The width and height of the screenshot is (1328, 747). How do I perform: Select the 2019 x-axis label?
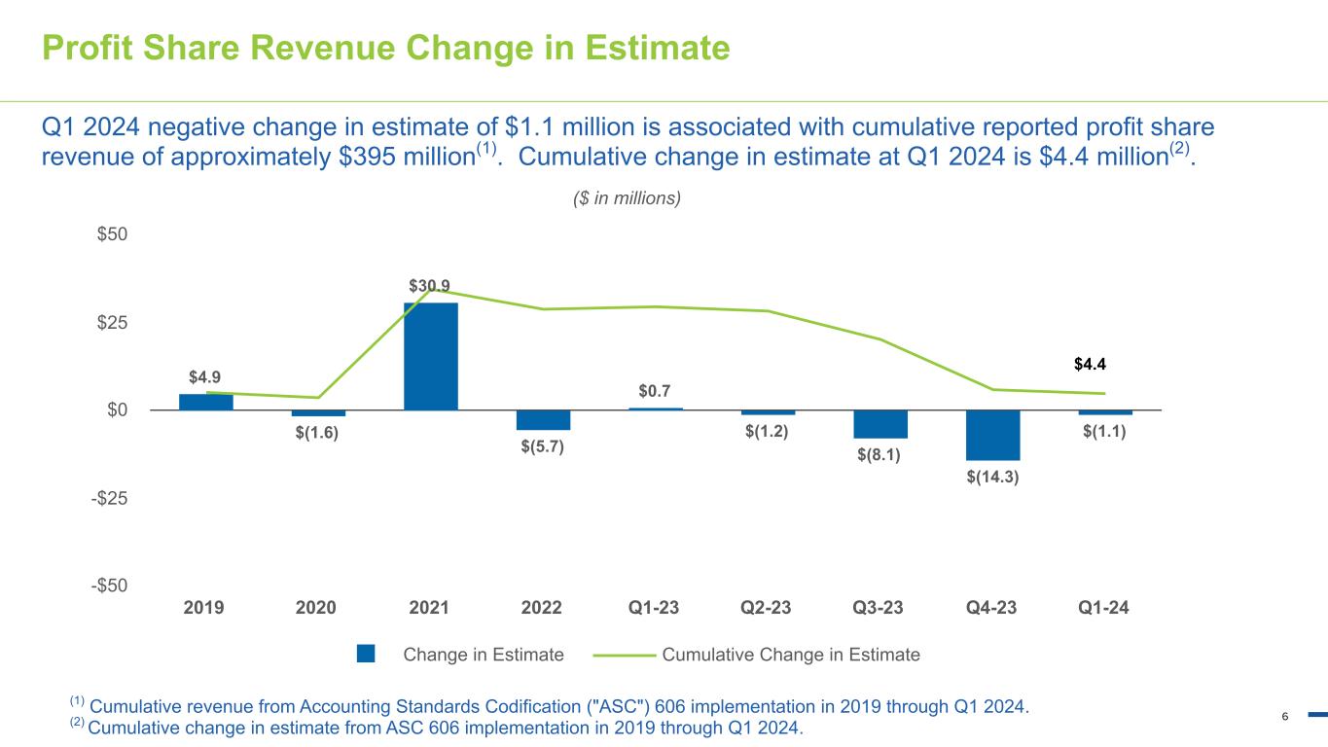pos(204,609)
